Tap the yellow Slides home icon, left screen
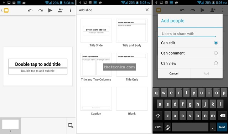228x134 pixels. 6,10
